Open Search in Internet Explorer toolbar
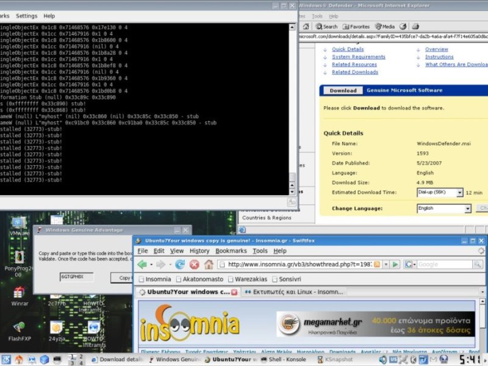The image size is (488, 366). coord(327,26)
